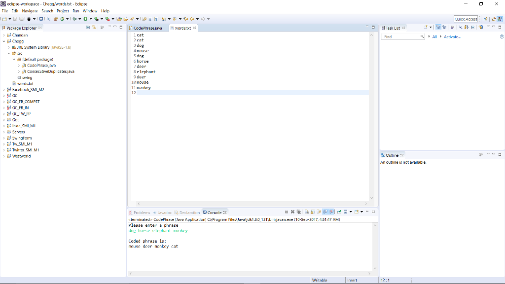Switch to the Declaration tab

(x=187, y=213)
